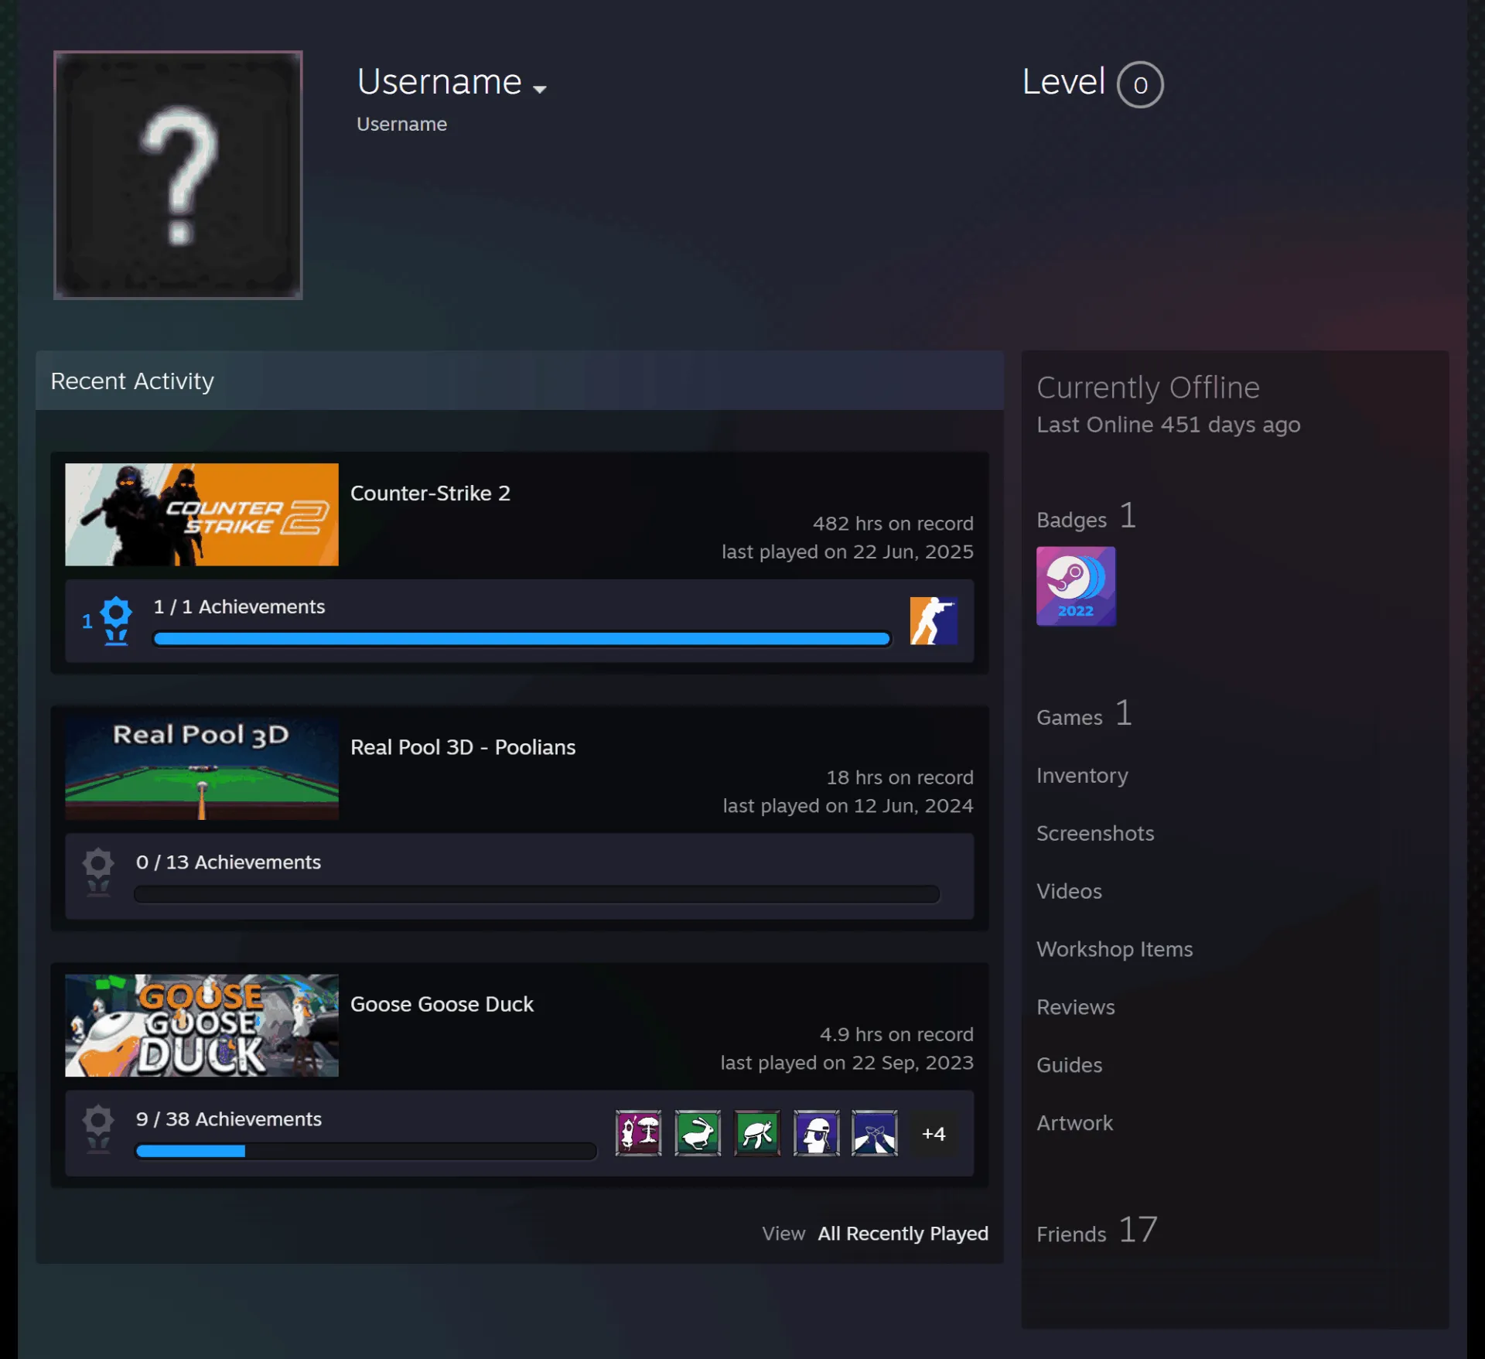Click the last played on 22 Sep, 2023 text
Image resolution: width=1485 pixels, height=1359 pixels.
[x=847, y=1063]
